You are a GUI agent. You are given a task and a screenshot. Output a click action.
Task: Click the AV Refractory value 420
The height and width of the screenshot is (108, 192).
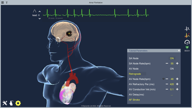[172, 84]
